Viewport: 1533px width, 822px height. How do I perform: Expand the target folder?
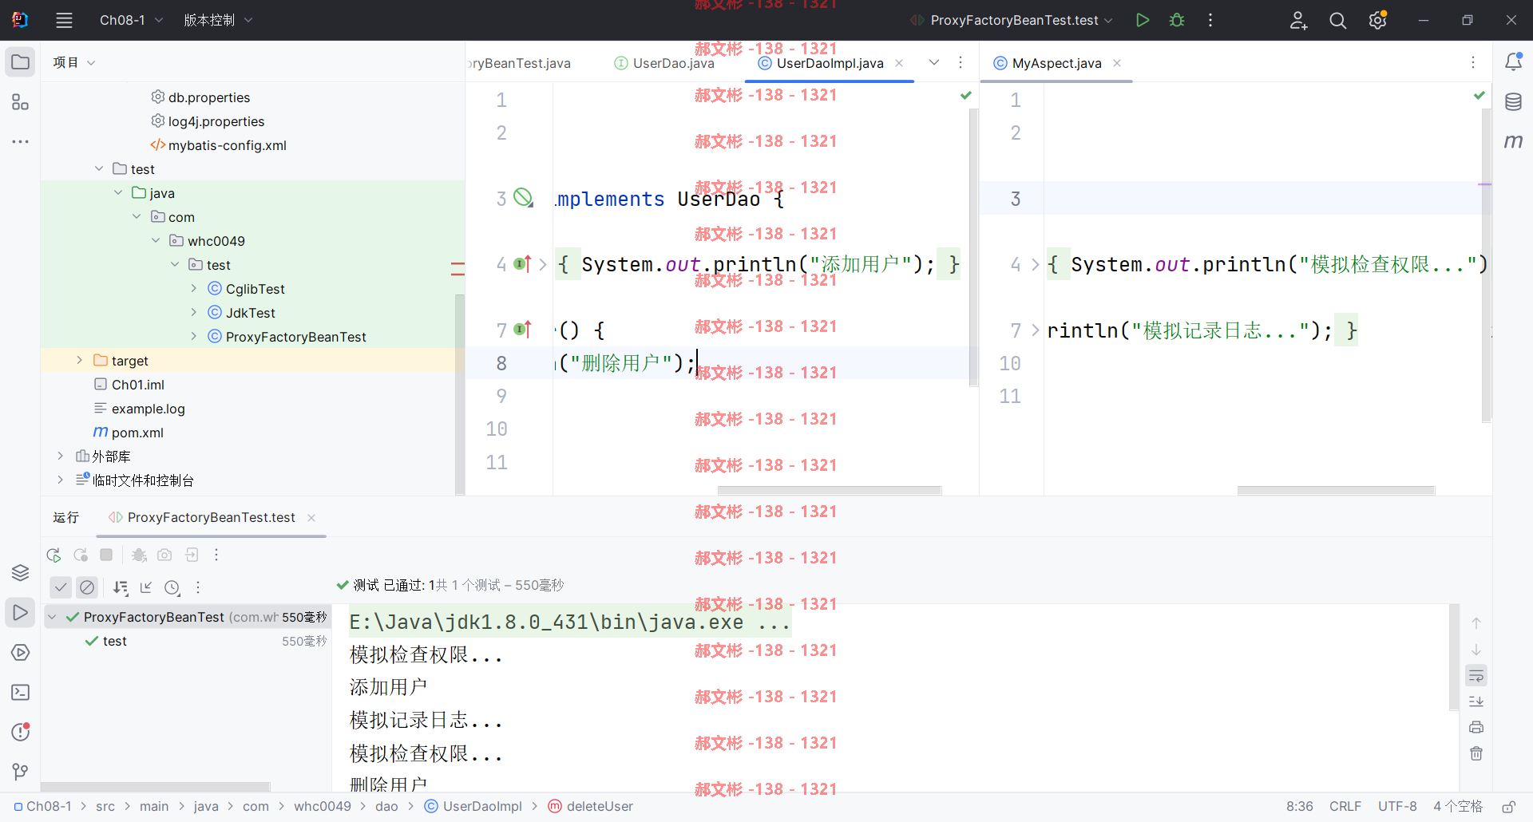click(x=79, y=361)
